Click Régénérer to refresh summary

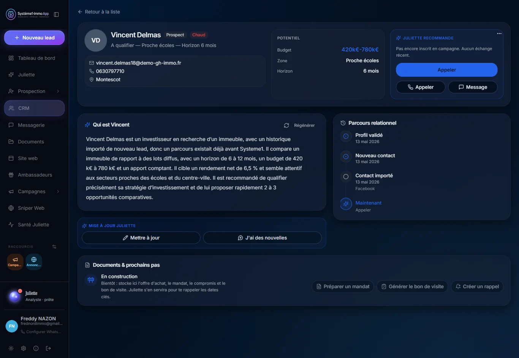(299, 125)
